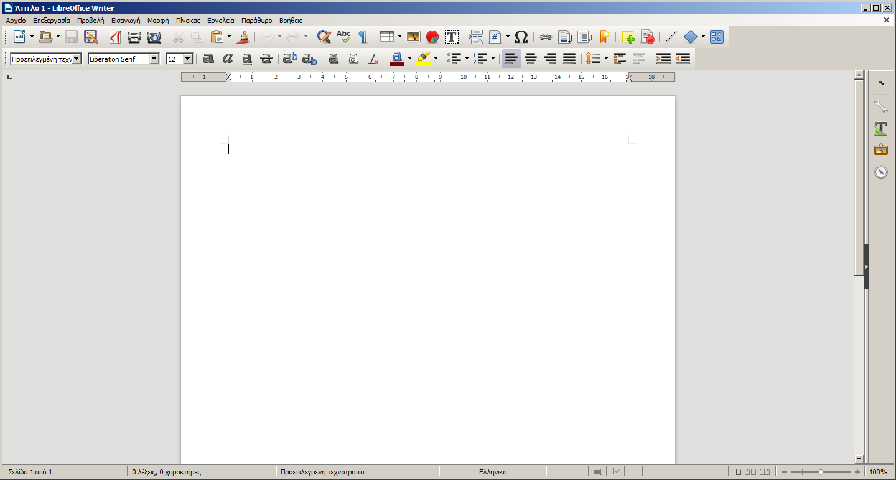Open the Εισαγωγή menu

[x=126, y=21]
